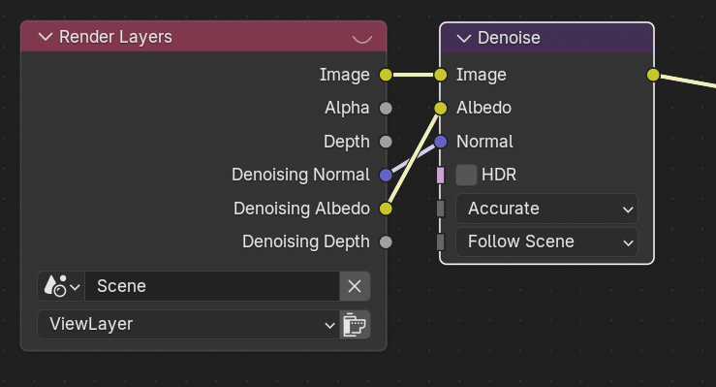Click the HDR input socket
The height and width of the screenshot is (387, 716).
tap(440, 175)
